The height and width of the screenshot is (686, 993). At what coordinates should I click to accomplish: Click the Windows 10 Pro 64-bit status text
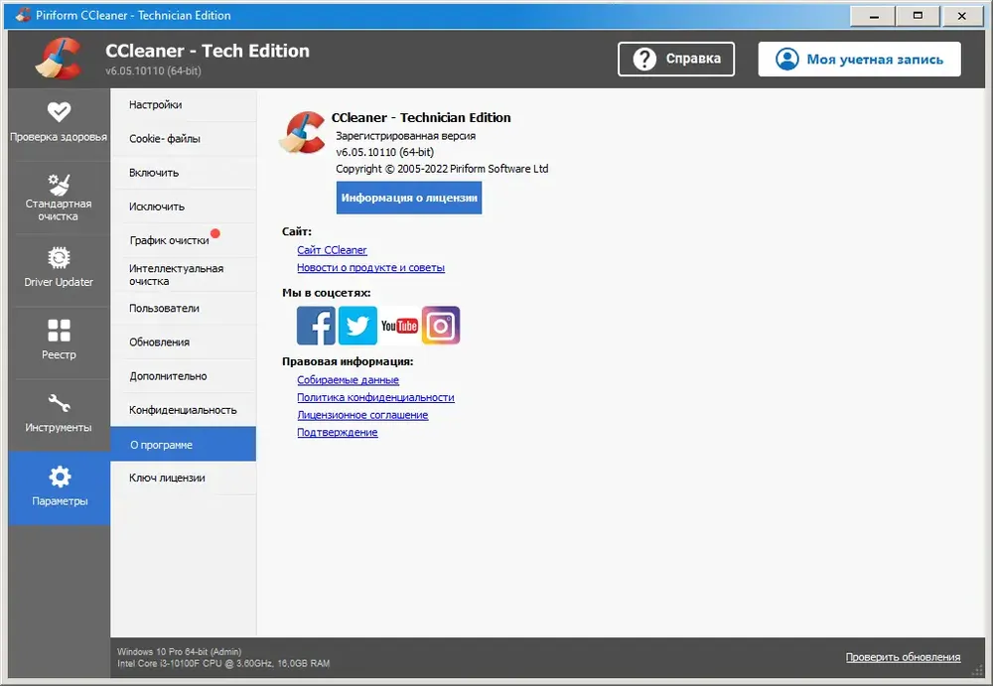179,652
